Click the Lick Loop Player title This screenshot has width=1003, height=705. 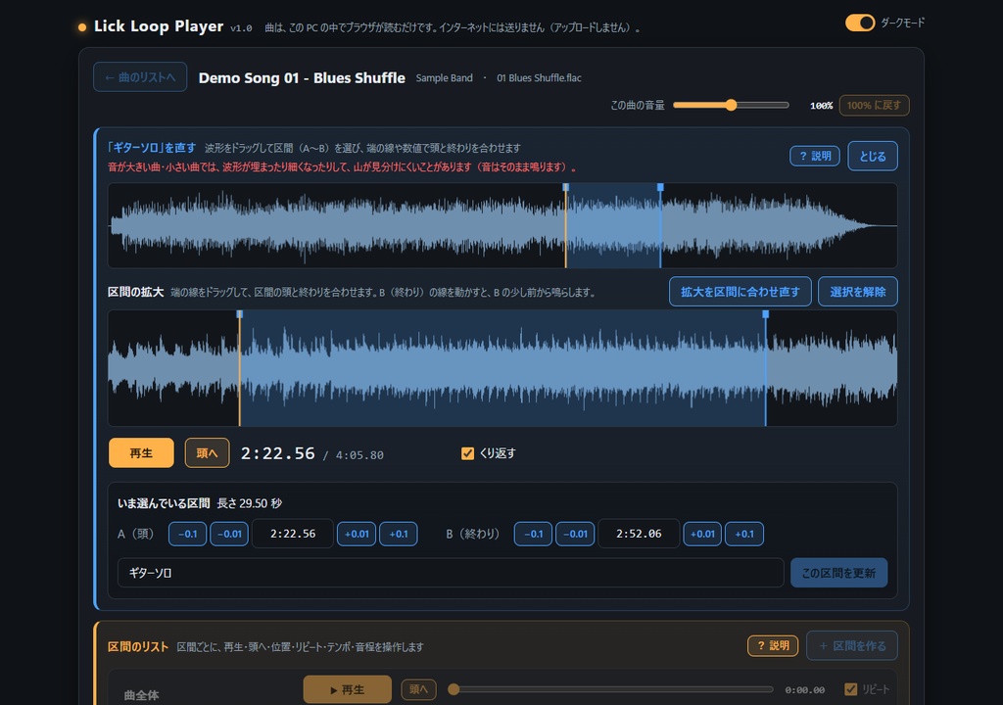pyautogui.click(x=159, y=26)
